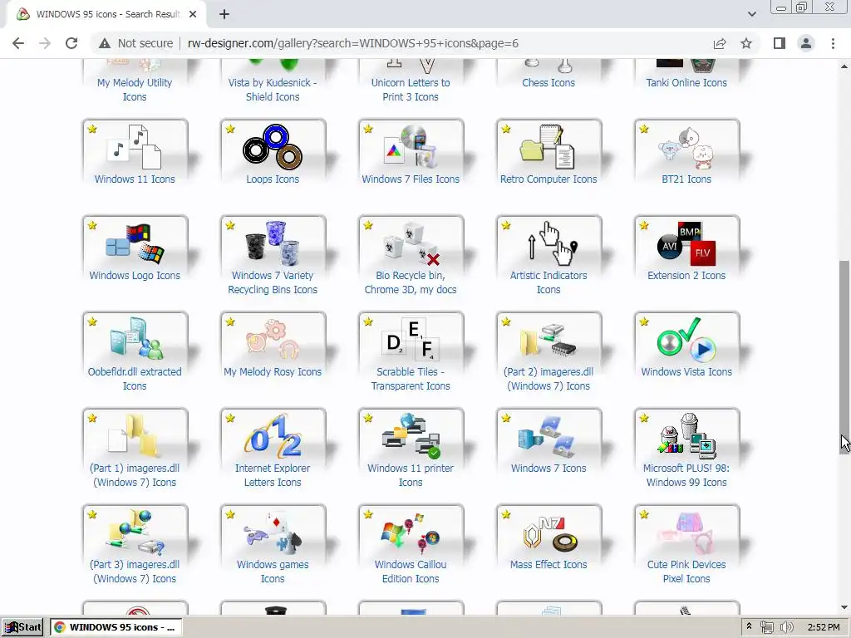Click the Windows 7 Icons thumbnail
The height and width of the screenshot is (638, 851).
(x=548, y=435)
